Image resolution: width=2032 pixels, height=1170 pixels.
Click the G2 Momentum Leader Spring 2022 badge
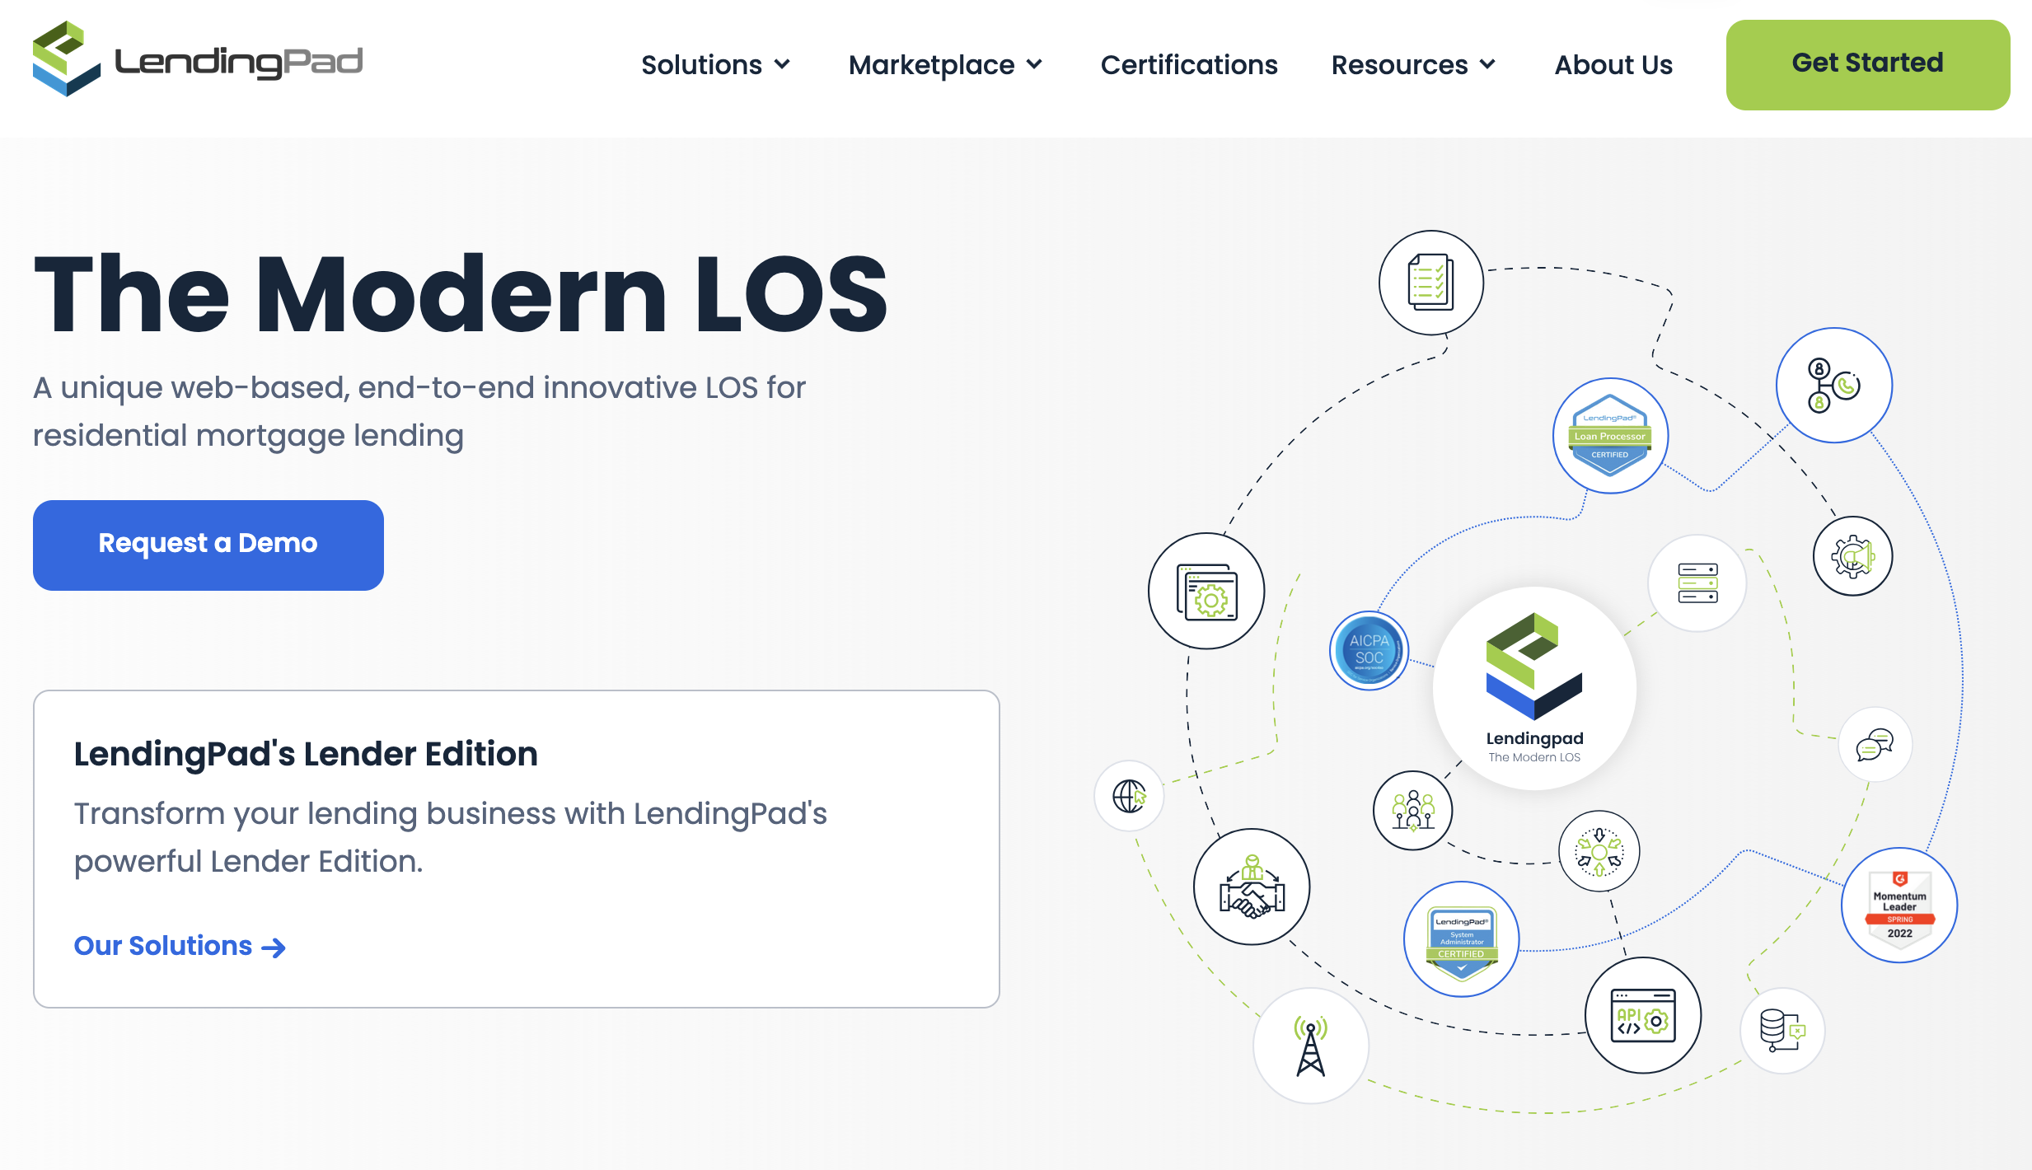pyautogui.click(x=1899, y=905)
